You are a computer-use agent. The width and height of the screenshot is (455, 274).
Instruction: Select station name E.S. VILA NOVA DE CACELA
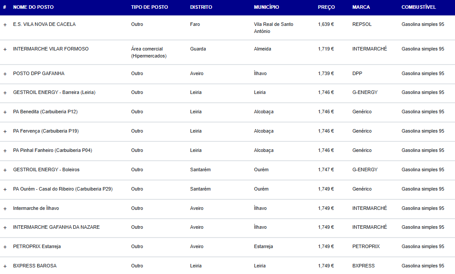tap(44, 25)
